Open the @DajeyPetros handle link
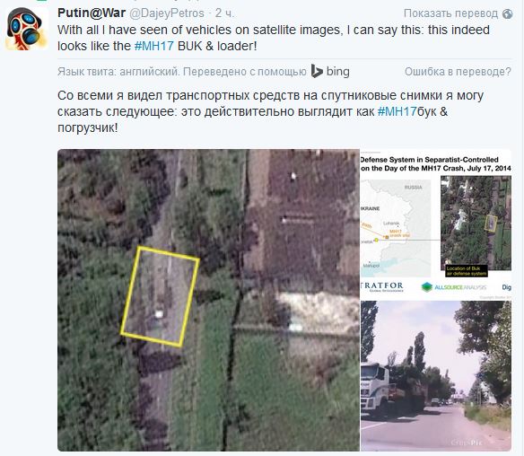The width and height of the screenshot is (524, 456). [x=166, y=13]
